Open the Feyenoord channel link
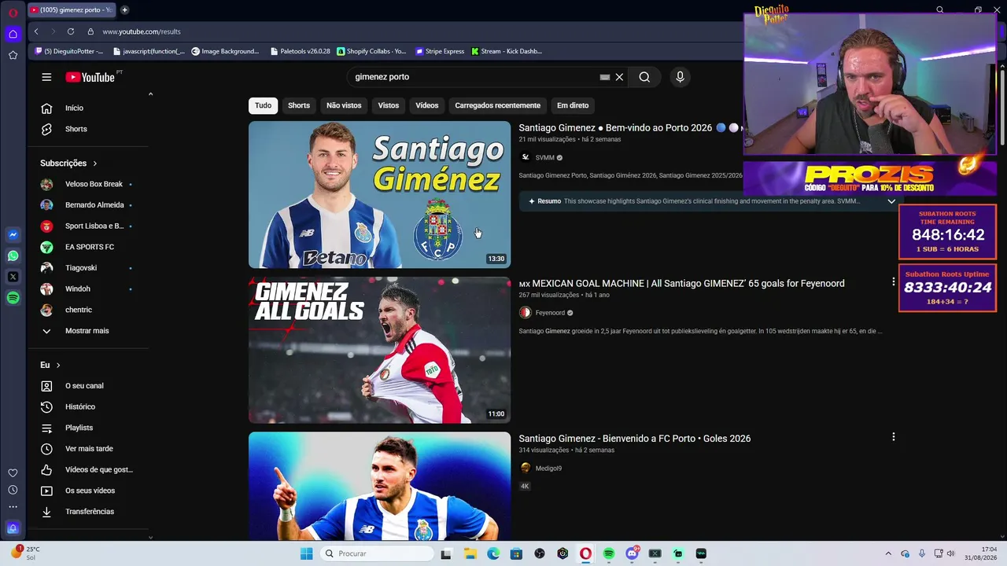The height and width of the screenshot is (566, 1007). 550,313
